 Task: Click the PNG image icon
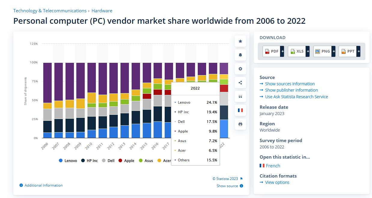[x=318, y=51]
